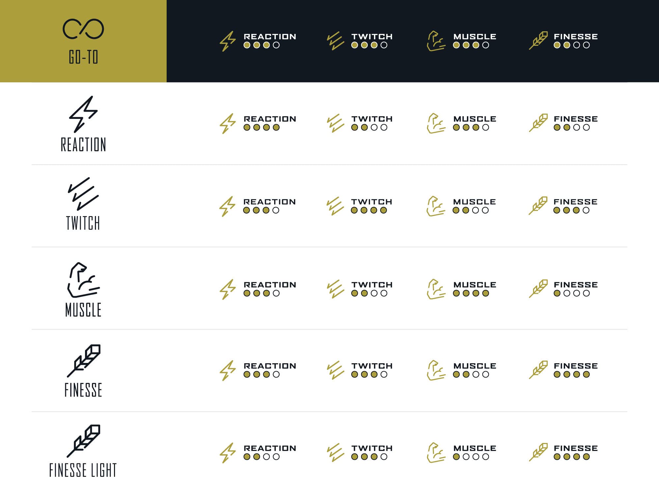Click the gold feather icon in the dark header

tap(538, 41)
